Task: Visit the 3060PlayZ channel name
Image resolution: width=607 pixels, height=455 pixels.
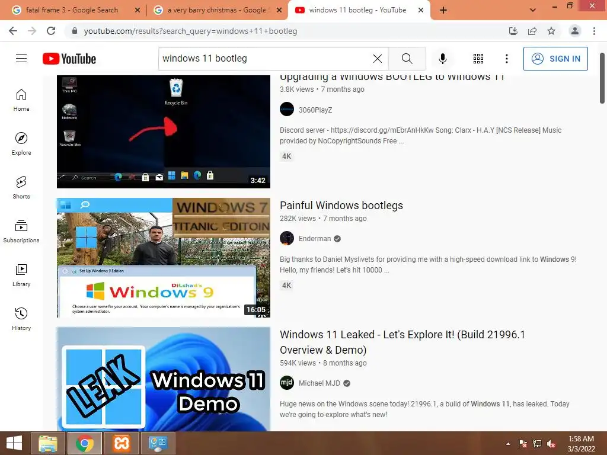Action: 315,110
